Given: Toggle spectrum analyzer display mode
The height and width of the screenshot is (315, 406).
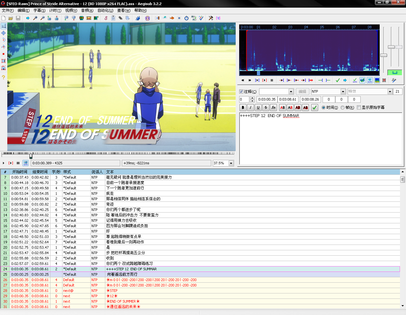Looking at the screenshot, I should 377,80.
